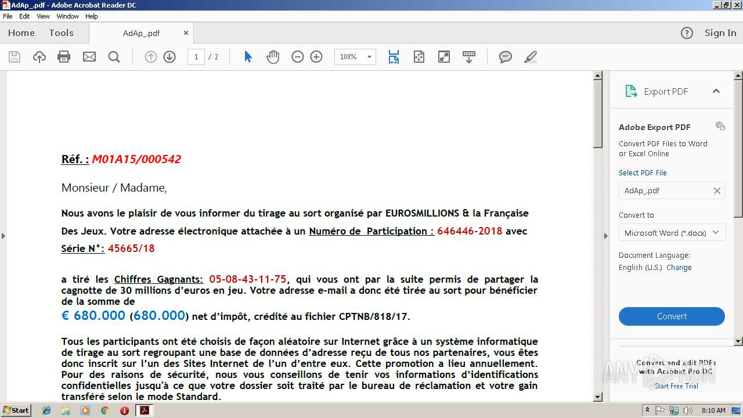The width and height of the screenshot is (743, 418).
Task: Click the volume speaker tray icon
Action: 687,410
